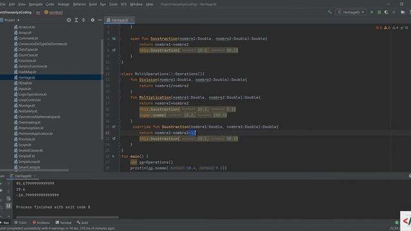Screen dimensions: 411x231
Task: Open the Code menu
Action: point(50,4)
